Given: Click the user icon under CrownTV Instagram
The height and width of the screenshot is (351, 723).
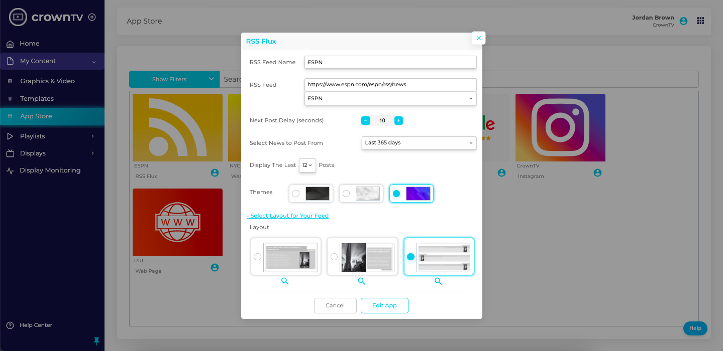Looking at the screenshot, I should tap(597, 172).
